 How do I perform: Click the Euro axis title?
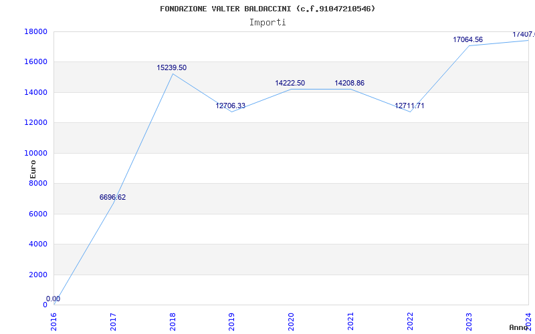click(x=33, y=170)
